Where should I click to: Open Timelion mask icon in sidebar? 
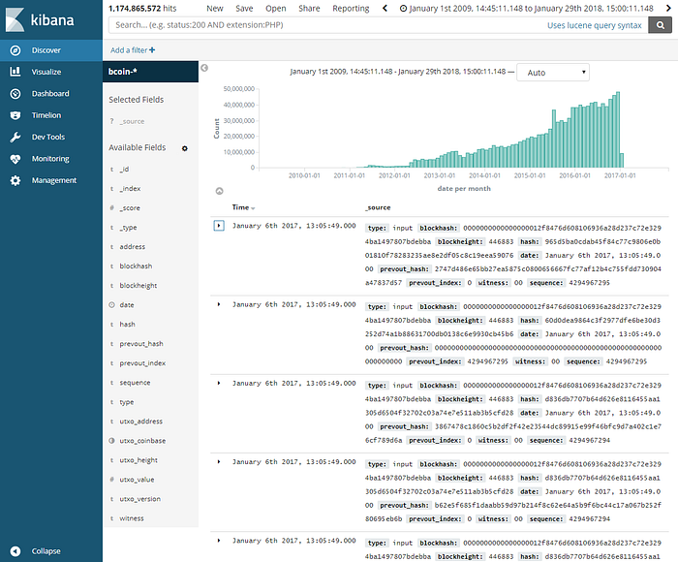[x=15, y=115]
